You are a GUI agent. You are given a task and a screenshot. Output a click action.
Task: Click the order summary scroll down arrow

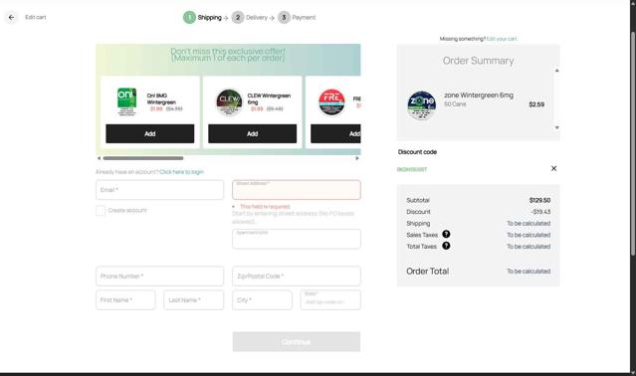tap(557, 127)
